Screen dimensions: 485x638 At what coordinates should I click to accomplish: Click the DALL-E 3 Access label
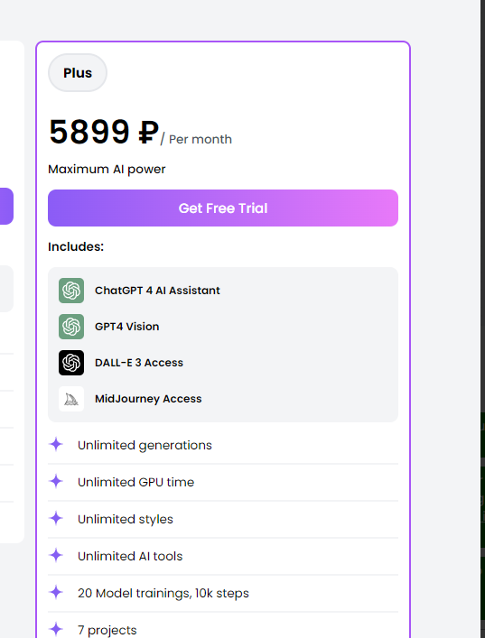pos(139,363)
